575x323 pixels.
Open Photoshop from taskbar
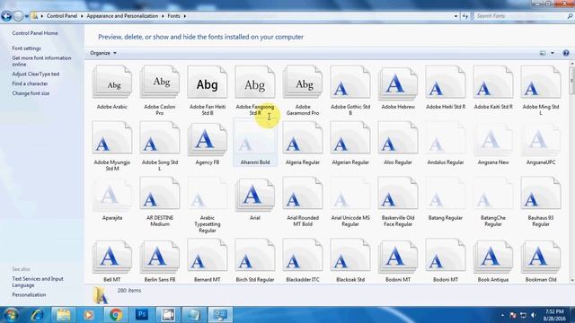pyautogui.click(x=142, y=315)
